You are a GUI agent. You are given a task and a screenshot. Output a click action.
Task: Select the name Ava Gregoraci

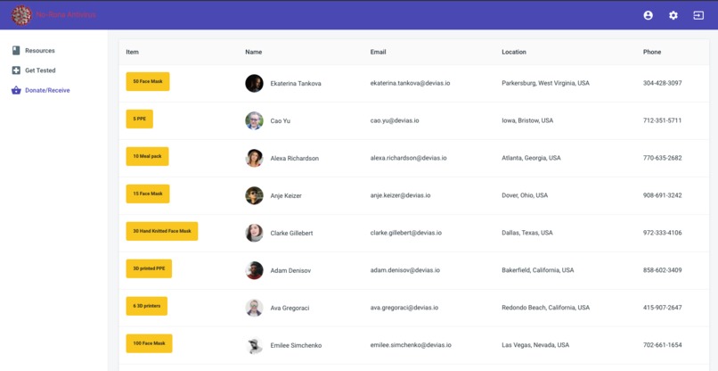(x=290, y=309)
